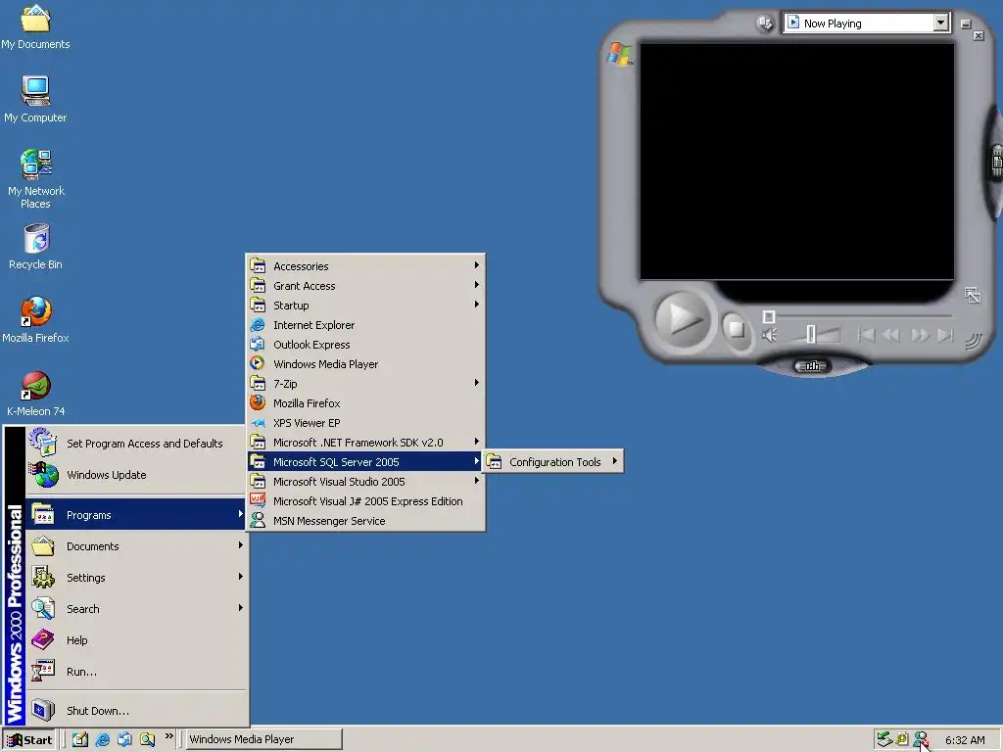Image resolution: width=1003 pixels, height=752 pixels.
Task: Open the Run... dialog
Action: (x=135, y=672)
